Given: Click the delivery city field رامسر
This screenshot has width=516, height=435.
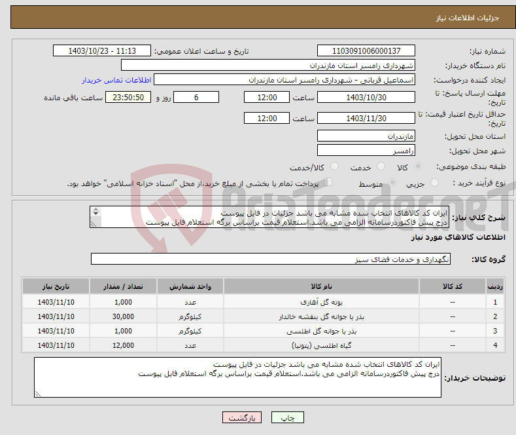Looking at the screenshot, I should point(366,150).
